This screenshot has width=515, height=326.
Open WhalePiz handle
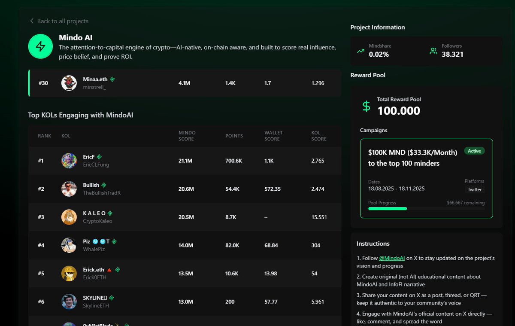pos(94,250)
